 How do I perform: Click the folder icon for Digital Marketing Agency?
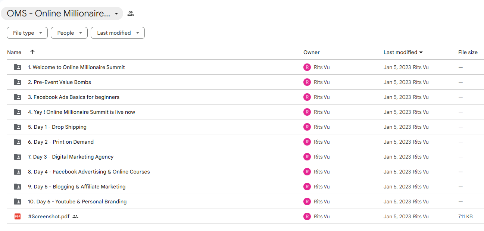(18, 157)
